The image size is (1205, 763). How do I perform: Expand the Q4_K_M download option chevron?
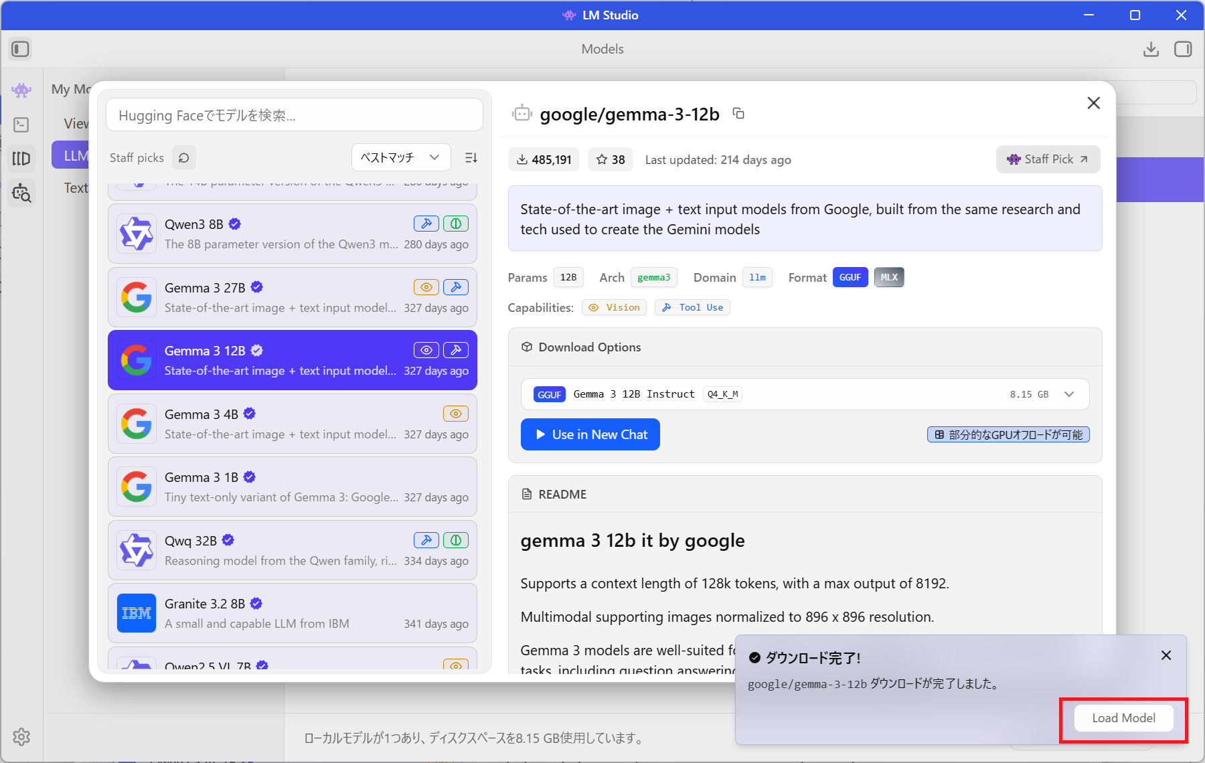1069,394
